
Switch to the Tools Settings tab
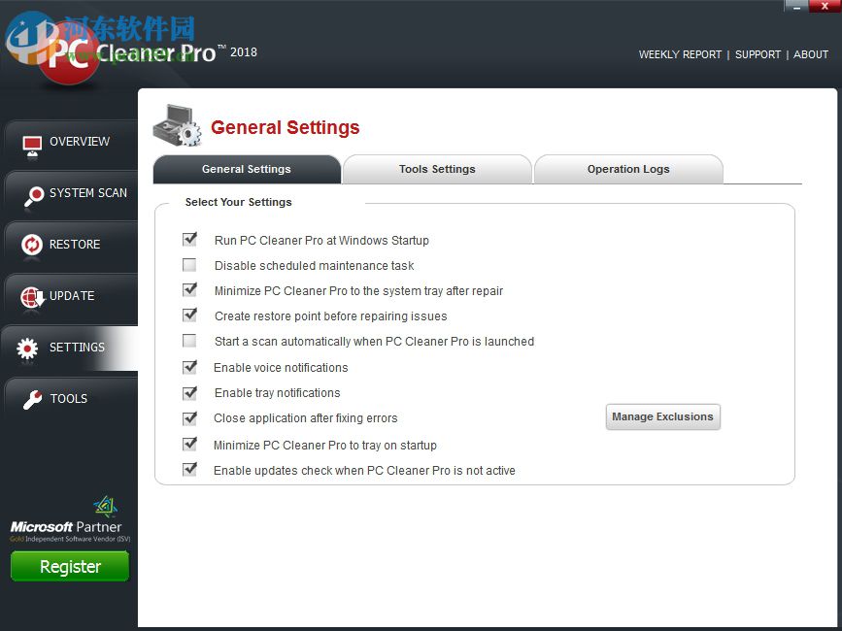coord(436,169)
